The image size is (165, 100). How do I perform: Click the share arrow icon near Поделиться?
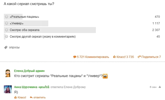click(139, 57)
